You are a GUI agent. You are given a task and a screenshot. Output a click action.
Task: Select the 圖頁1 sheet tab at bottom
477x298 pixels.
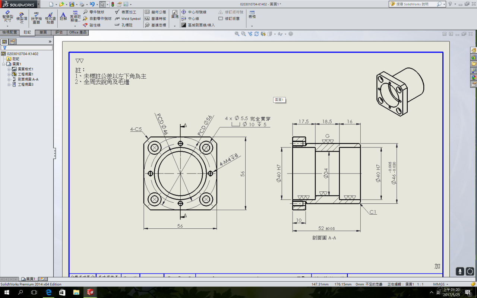(x=28, y=279)
